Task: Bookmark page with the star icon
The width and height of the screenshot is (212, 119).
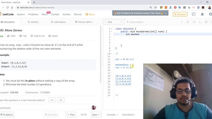Action: tap(155, 7)
